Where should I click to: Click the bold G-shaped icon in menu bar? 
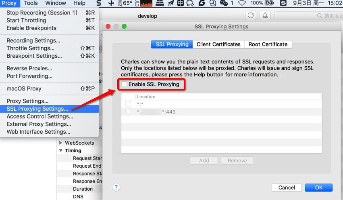tap(202, 3)
